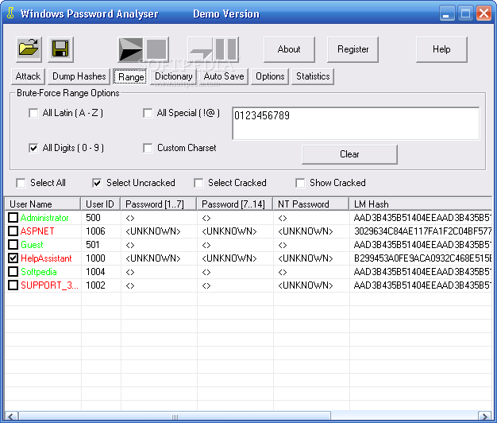Enable All Special (!@) checkbox
Screen dimensions: 497x423
tap(148, 113)
